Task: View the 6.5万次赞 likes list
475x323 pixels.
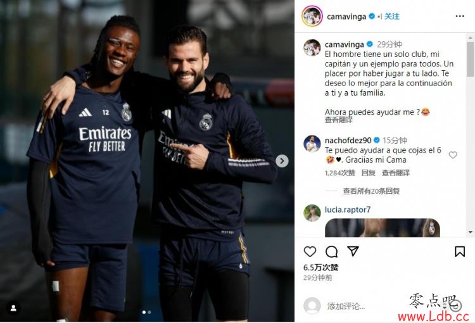Action: tap(320, 267)
